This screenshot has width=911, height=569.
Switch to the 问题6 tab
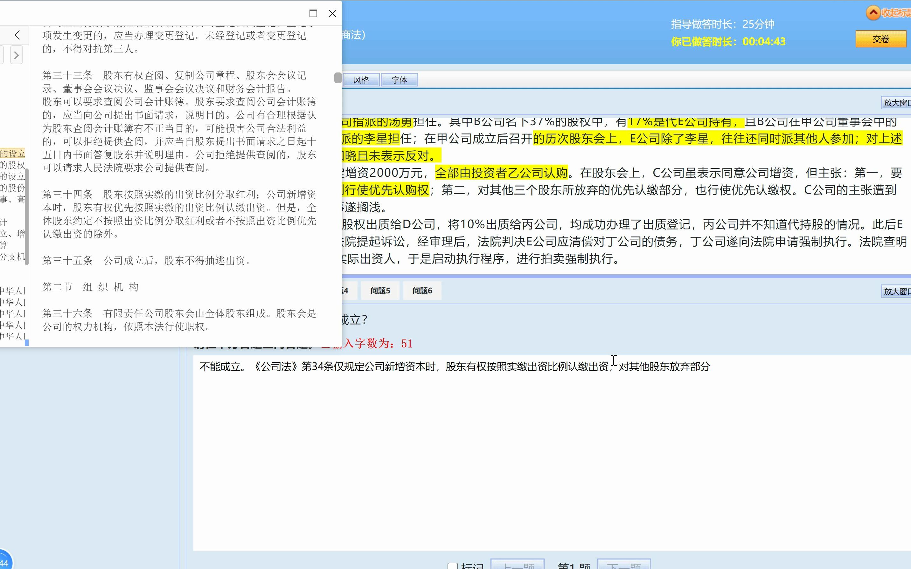coord(422,291)
